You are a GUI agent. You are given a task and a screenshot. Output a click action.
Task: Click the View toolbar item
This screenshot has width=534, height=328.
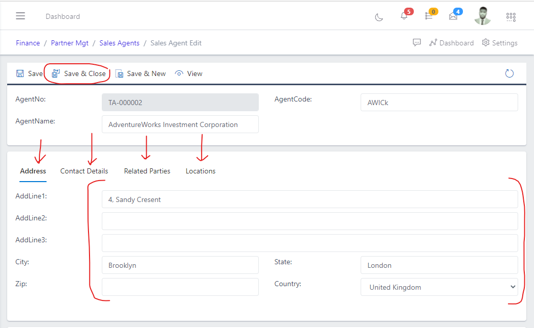click(188, 73)
